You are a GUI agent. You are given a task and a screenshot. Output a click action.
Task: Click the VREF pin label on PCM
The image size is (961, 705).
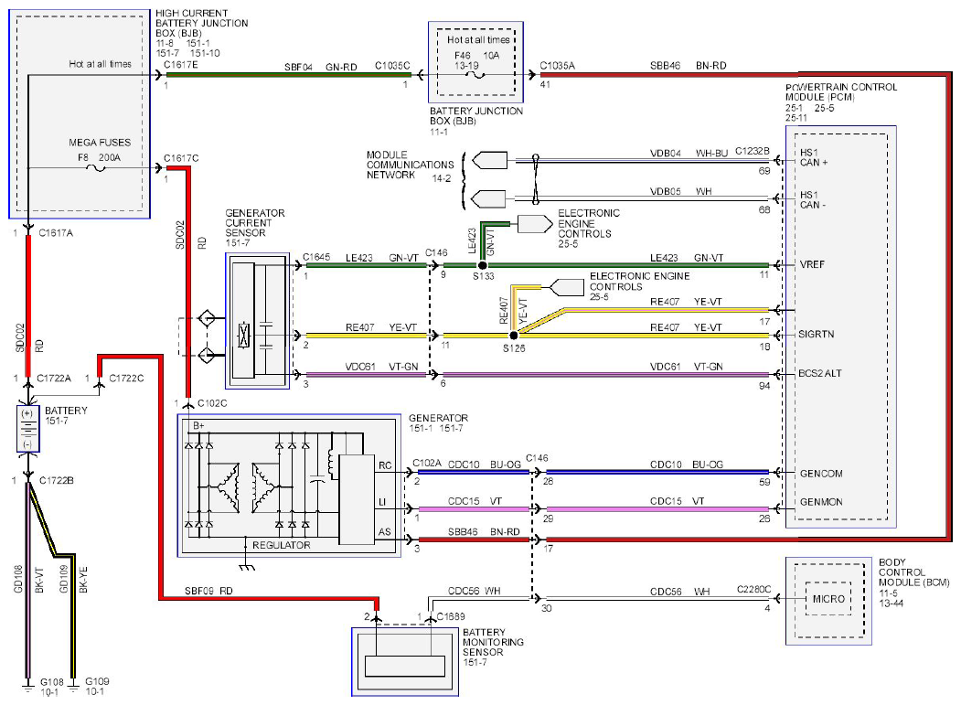pyautogui.click(x=811, y=264)
